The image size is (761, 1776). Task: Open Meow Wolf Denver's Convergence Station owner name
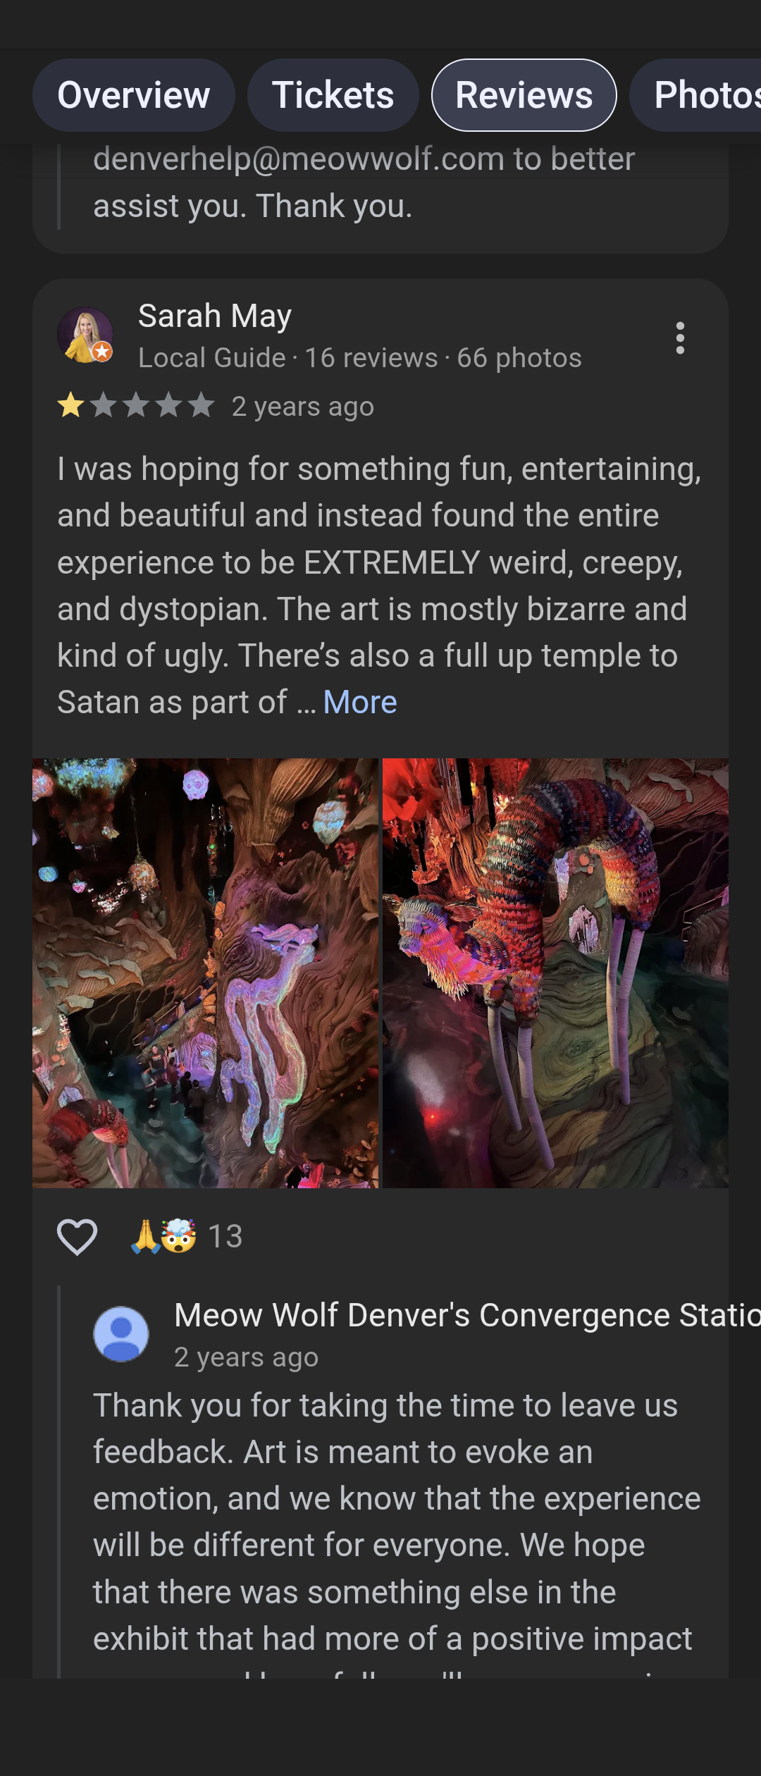pos(467,1315)
